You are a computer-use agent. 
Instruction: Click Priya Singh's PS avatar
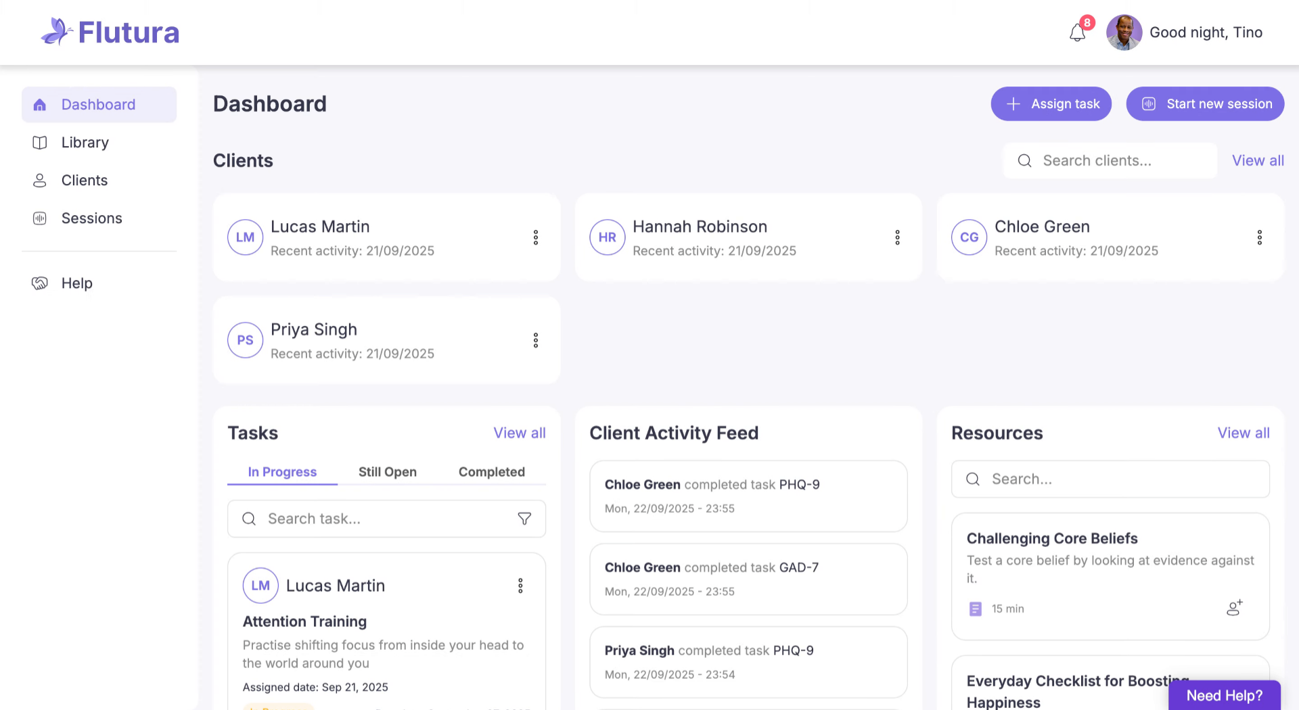pyautogui.click(x=245, y=340)
